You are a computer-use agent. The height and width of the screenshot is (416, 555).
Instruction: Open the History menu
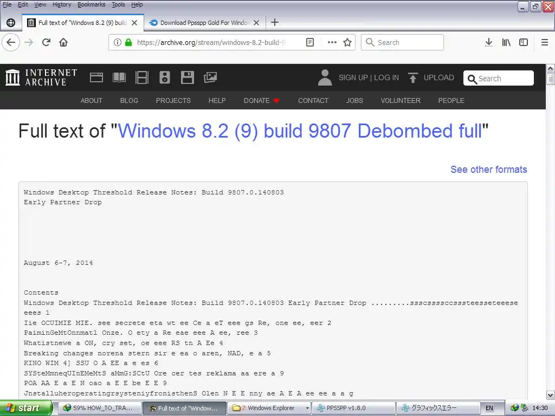(62, 4)
